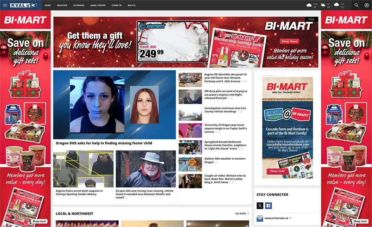Open the Veterans menu item

tap(79, 5)
